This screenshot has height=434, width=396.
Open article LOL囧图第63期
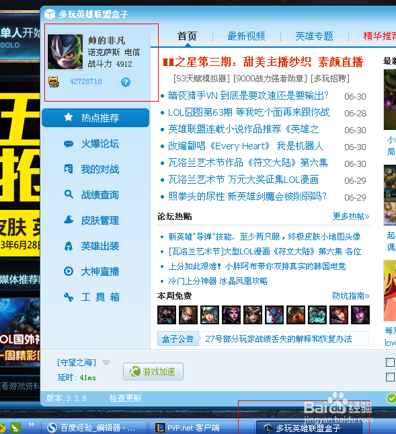(x=249, y=112)
